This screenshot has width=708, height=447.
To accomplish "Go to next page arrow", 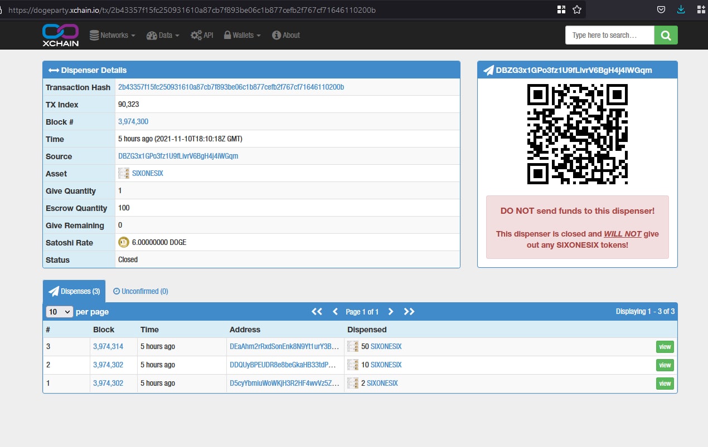I will pos(391,312).
